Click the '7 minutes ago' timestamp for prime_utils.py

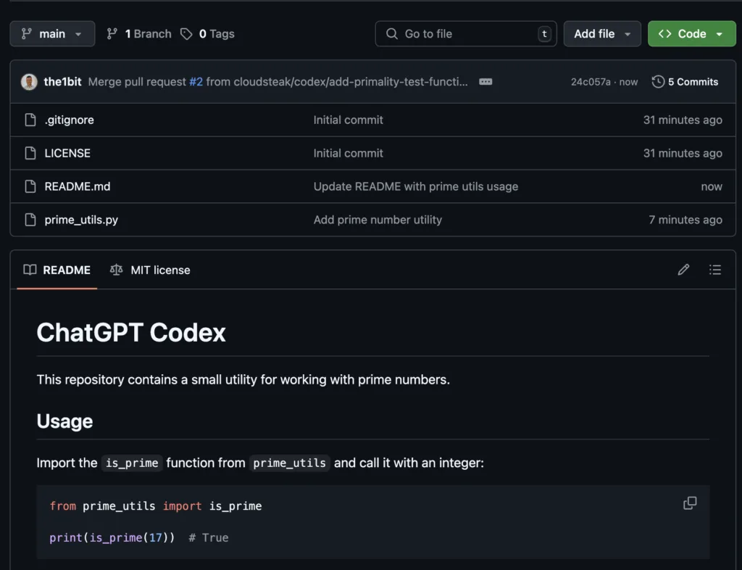[685, 220]
